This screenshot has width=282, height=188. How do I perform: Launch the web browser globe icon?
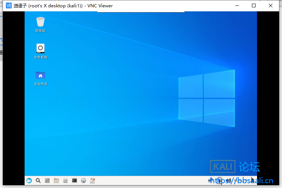(83, 180)
